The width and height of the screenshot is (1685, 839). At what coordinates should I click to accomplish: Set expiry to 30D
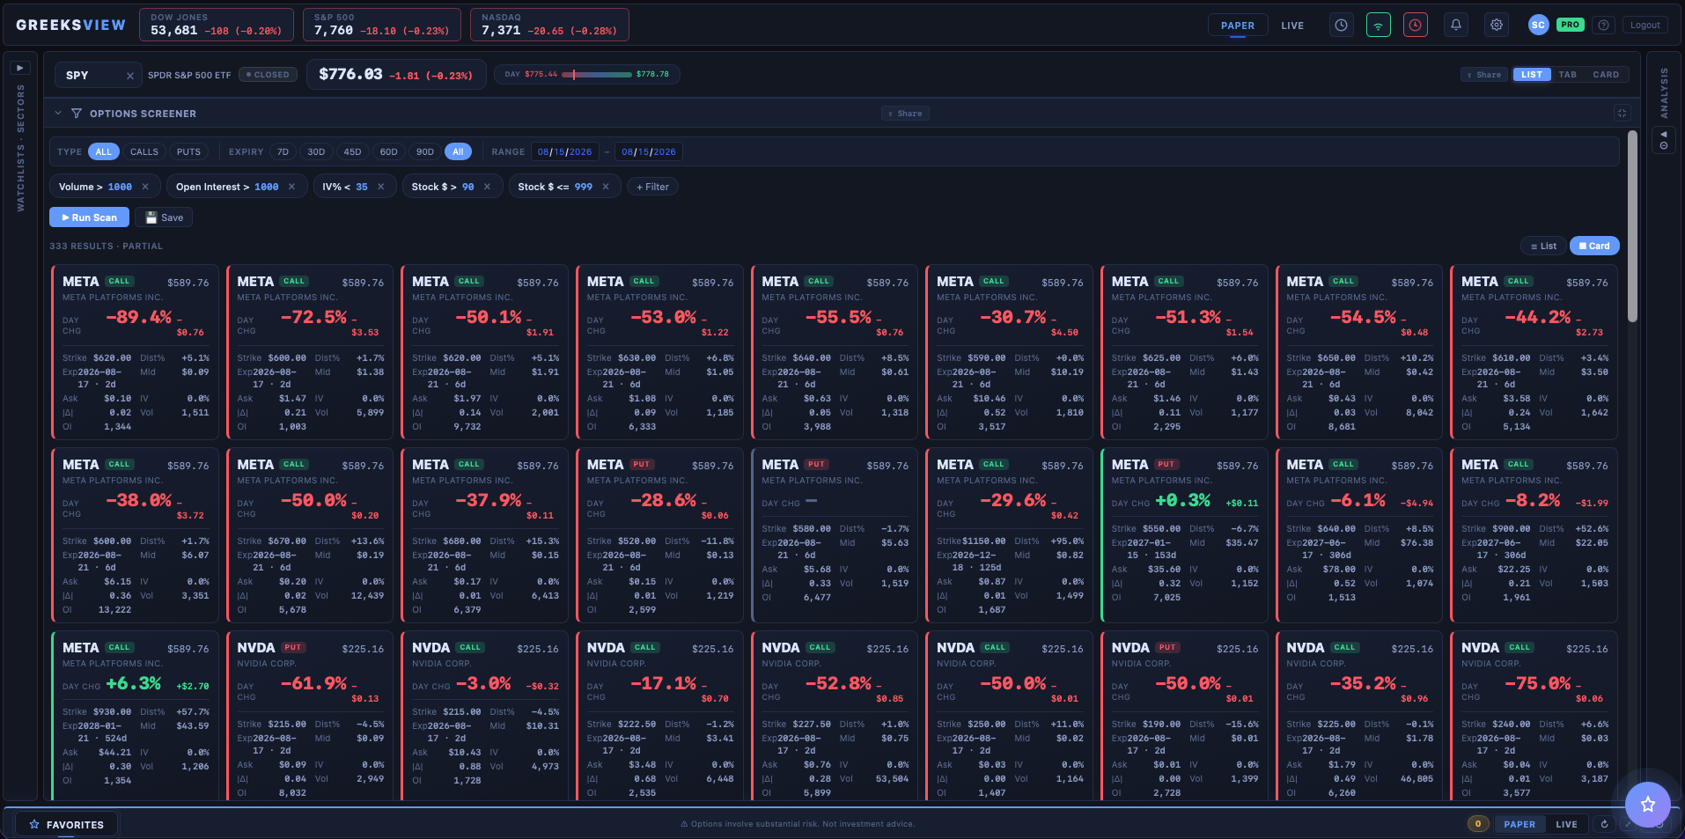coord(316,151)
